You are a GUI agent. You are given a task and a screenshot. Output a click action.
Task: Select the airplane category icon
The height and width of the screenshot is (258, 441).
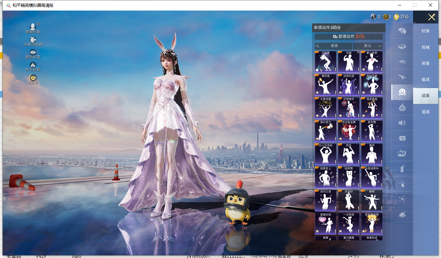pyautogui.click(x=402, y=78)
